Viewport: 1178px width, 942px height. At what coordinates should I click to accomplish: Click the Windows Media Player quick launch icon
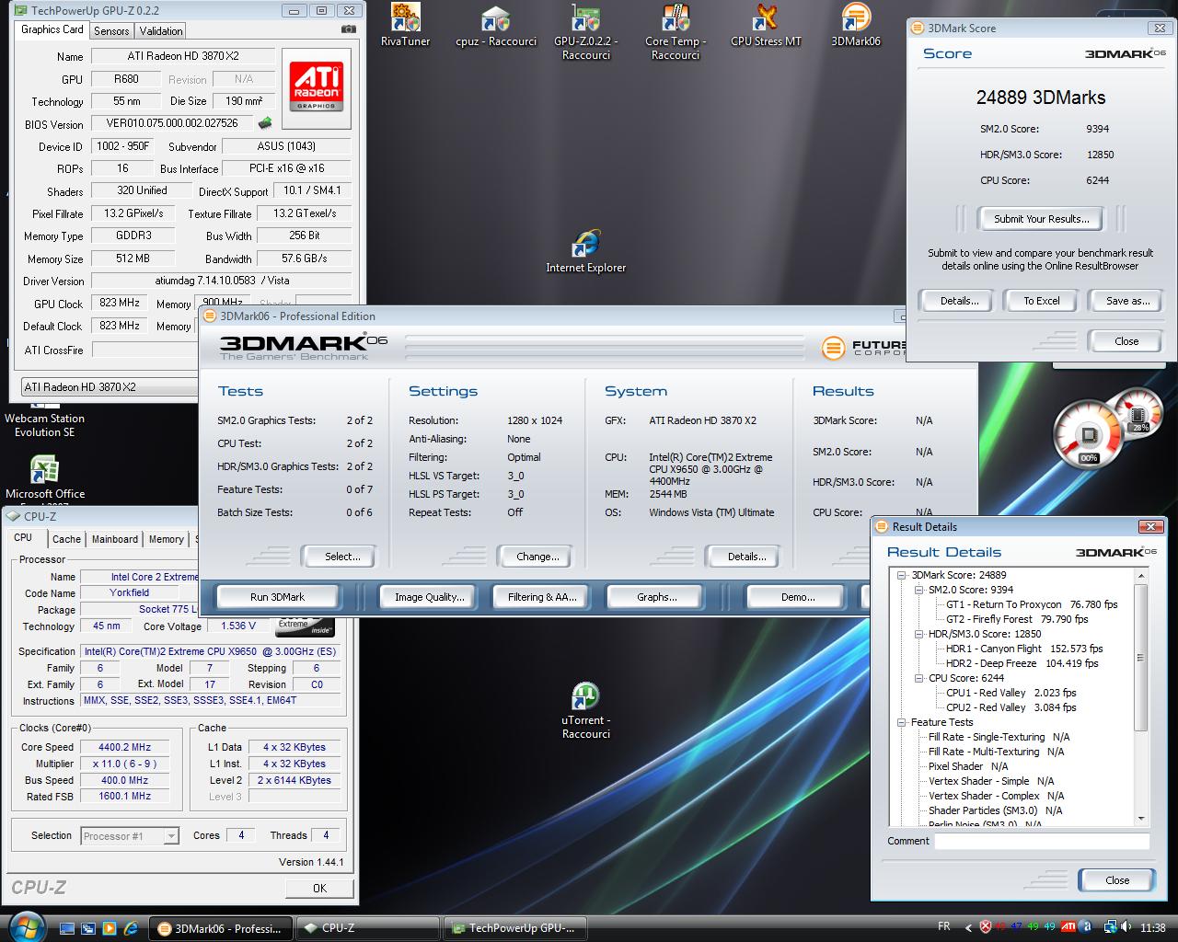coord(109,928)
